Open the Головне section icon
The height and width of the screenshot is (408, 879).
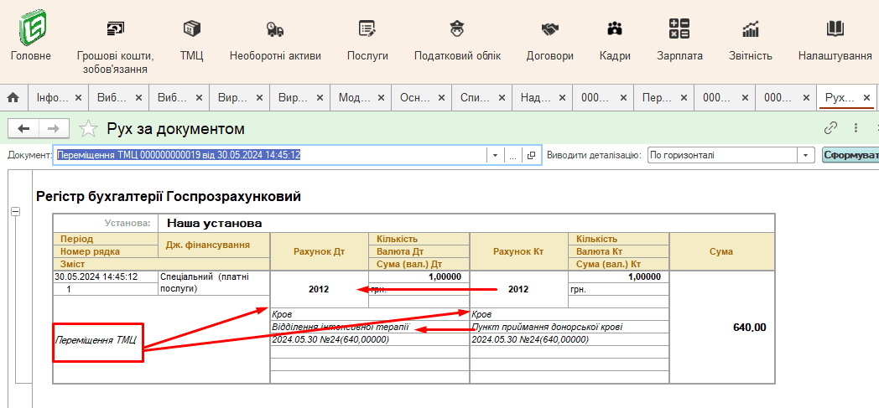pyautogui.click(x=31, y=28)
